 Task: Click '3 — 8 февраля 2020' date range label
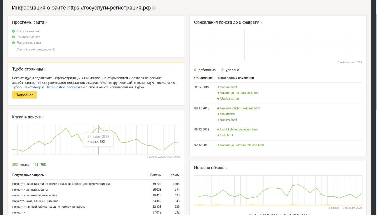[350, 62]
